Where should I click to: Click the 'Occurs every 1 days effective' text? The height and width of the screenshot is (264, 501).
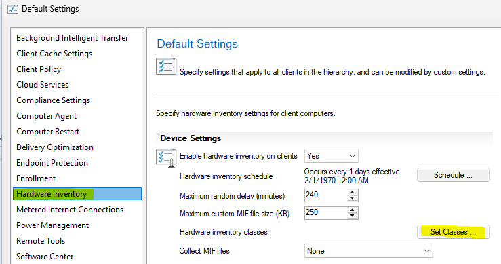click(352, 172)
